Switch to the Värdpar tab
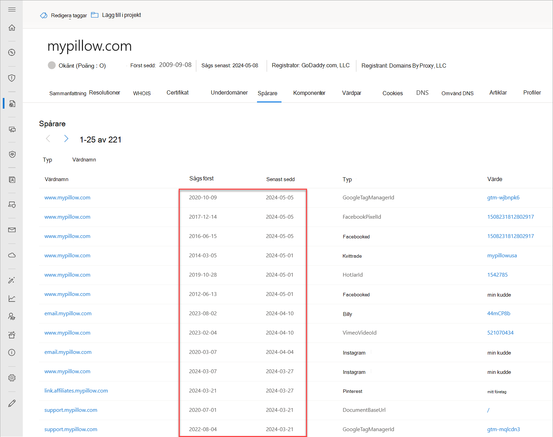553x437 pixels. (352, 93)
